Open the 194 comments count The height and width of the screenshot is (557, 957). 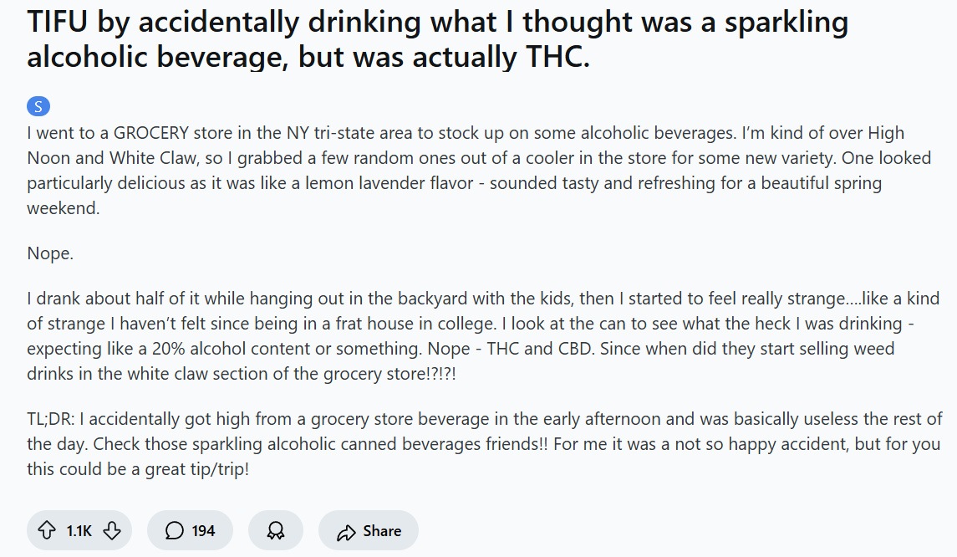[203, 530]
